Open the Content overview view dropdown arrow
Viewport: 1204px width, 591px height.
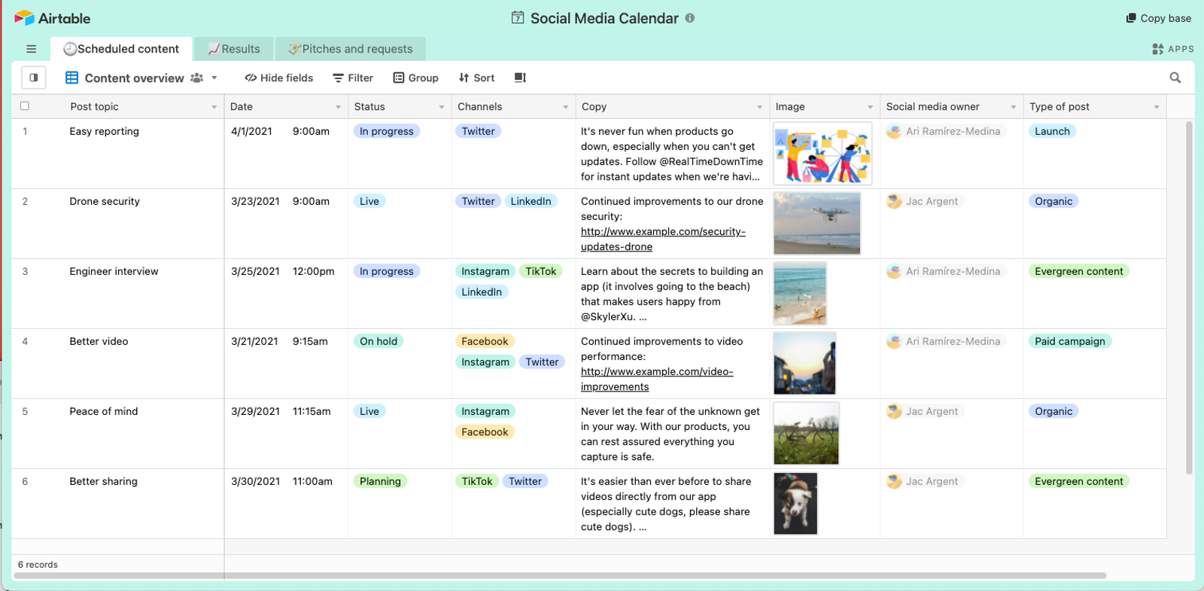tap(214, 78)
